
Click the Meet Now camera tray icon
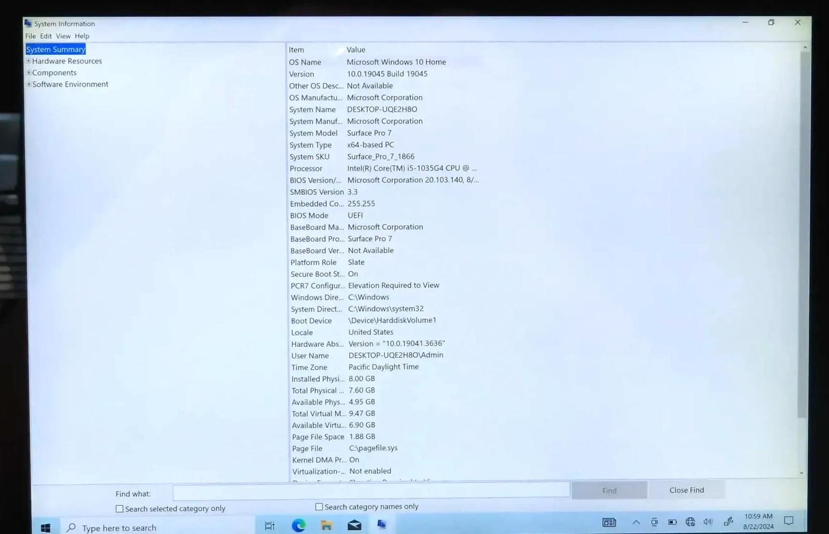point(654,522)
